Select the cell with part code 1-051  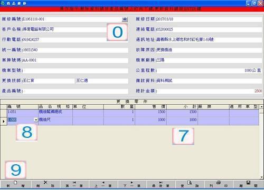22,113
